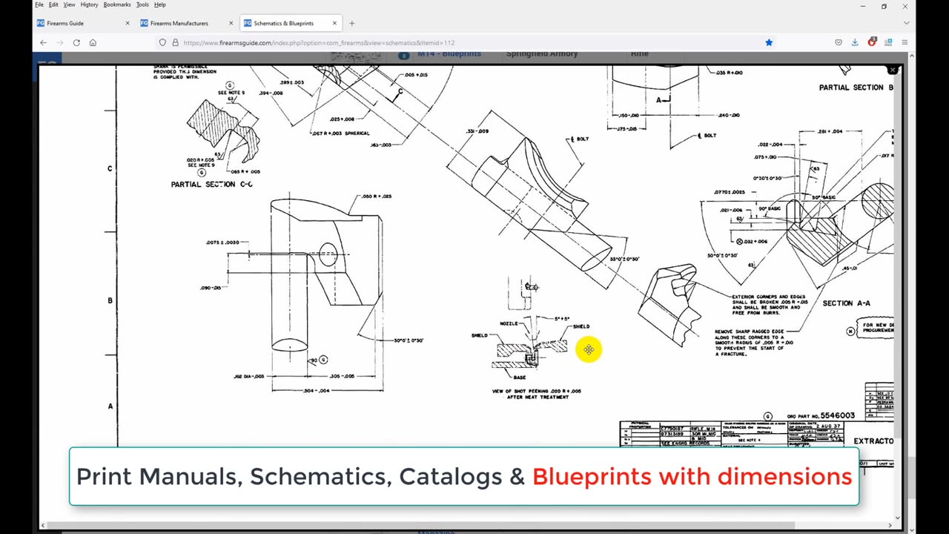949x534 pixels.
Task: Click the BASE label in shot peening view
Action: [519, 377]
